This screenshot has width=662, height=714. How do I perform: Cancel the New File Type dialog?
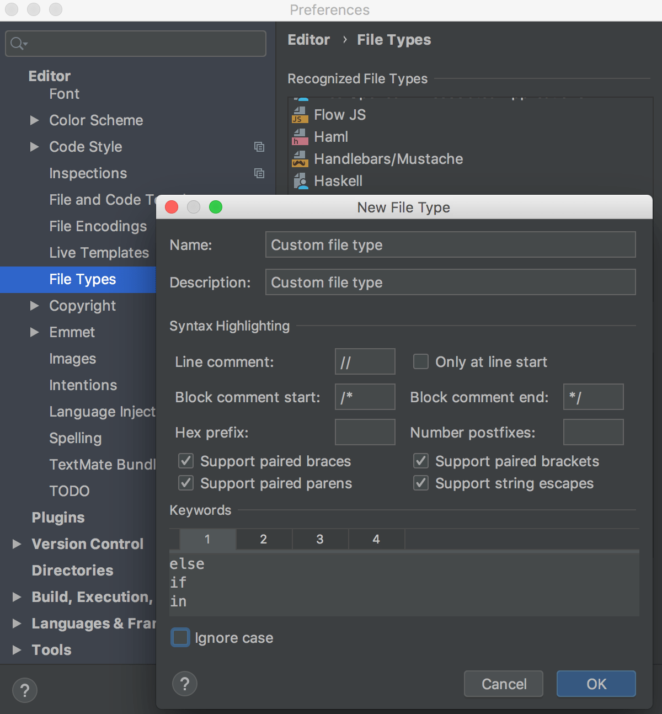pos(503,684)
